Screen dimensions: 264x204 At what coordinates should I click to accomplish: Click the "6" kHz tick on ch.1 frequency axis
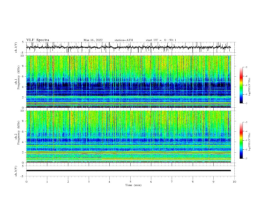23,76
